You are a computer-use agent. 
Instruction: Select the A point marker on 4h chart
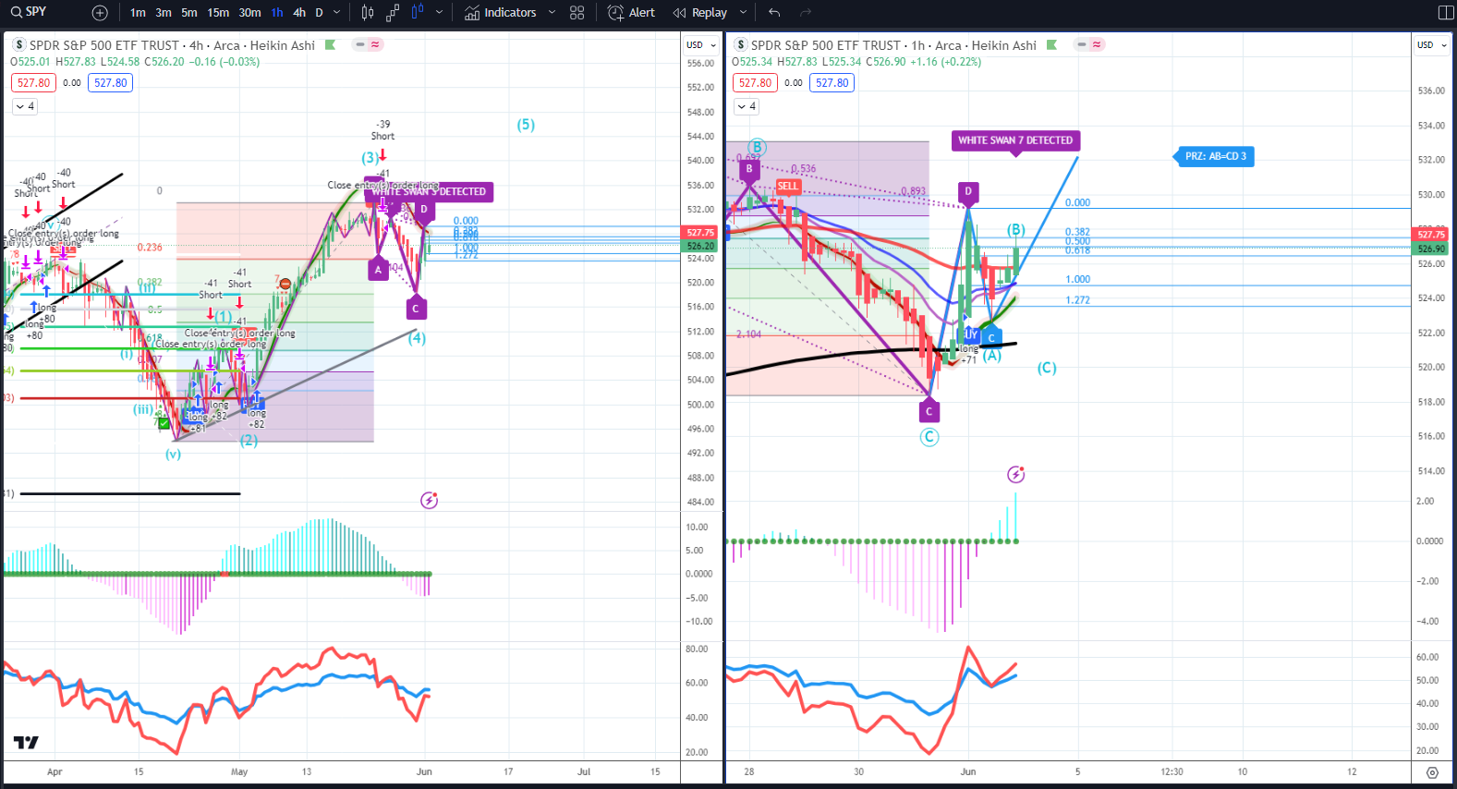pos(378,270)
